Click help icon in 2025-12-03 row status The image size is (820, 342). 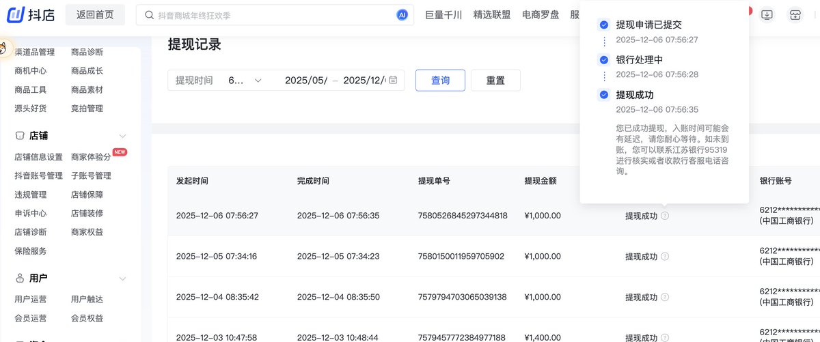665,337
